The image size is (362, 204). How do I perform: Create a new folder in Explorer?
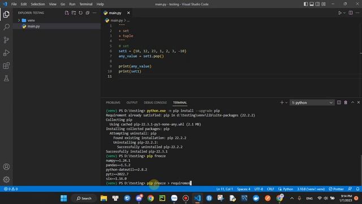[x=74, y=13]
